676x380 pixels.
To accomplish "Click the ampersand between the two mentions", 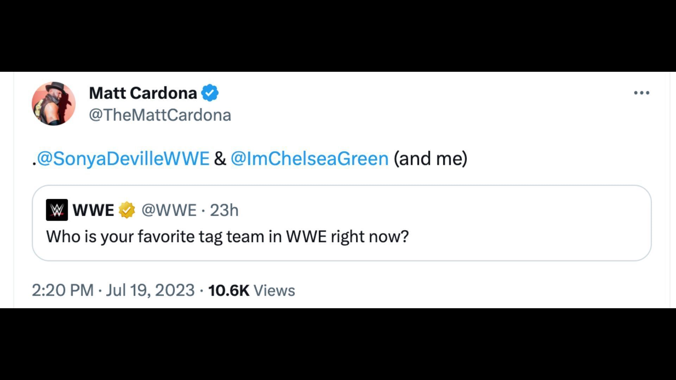I will point(220,158).
